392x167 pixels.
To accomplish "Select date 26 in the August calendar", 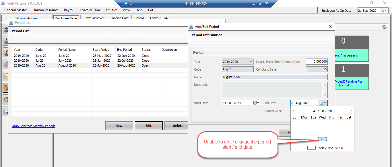I will 322,139.
